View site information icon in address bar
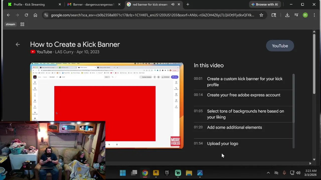The height and width of the screenshot is (180, 321). (x=46, y=15)
